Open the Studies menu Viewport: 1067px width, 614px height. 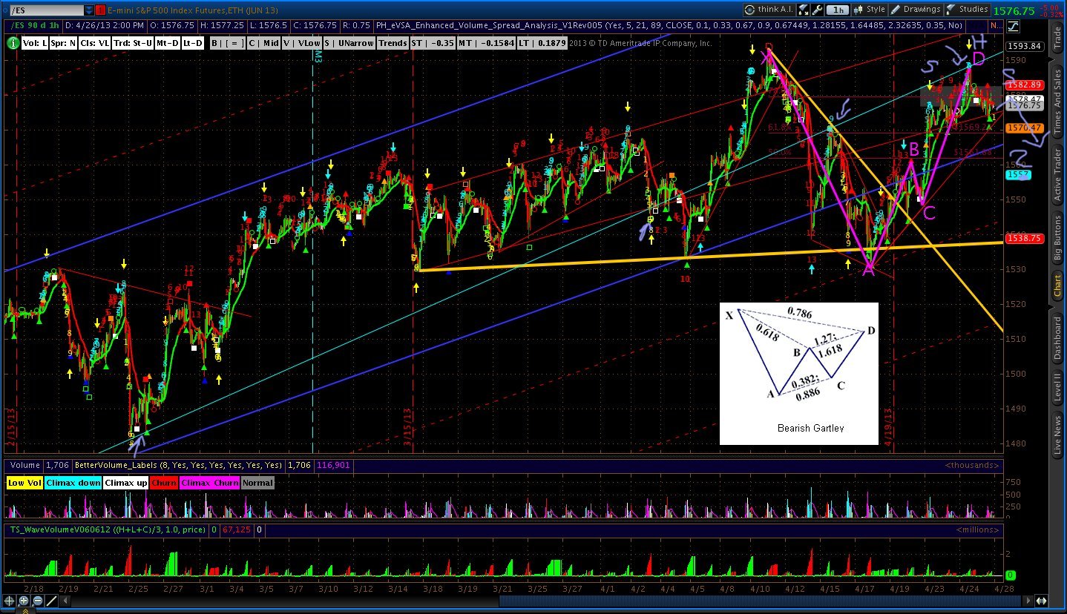(965, 10)
